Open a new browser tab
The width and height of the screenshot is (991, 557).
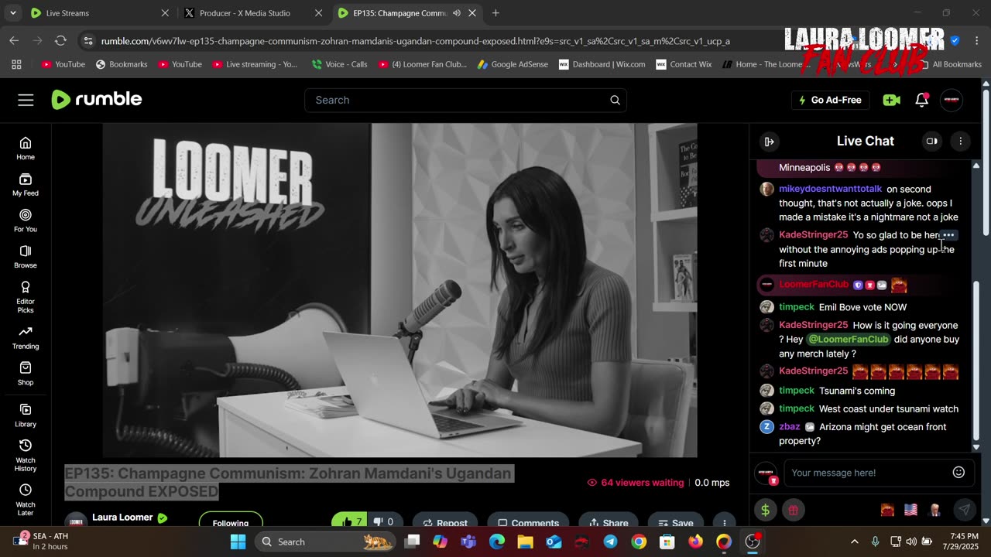495,13
